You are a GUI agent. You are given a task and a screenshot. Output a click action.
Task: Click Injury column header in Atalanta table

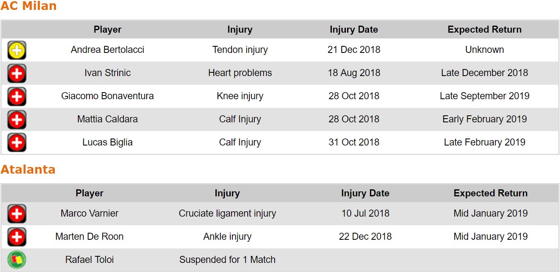227,193
